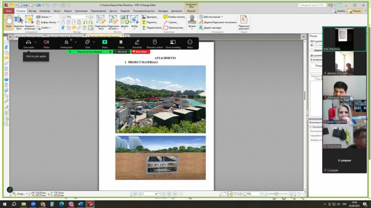Click the Find (Знайти) button in ribbon

point(45,28)
